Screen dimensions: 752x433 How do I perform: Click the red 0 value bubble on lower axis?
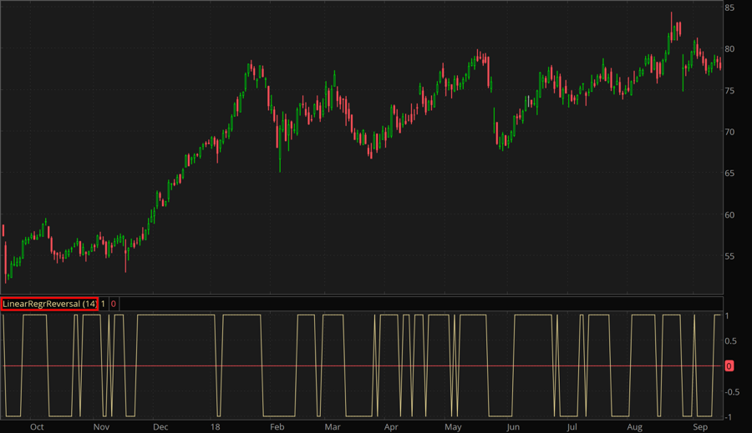pos(729,366)
